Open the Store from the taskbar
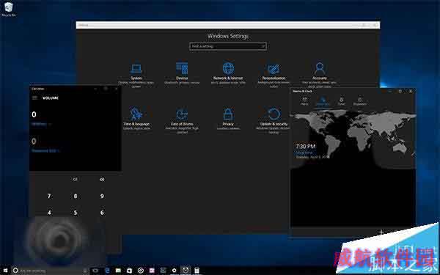Screen dimensions: 440x275 [129, 271]
